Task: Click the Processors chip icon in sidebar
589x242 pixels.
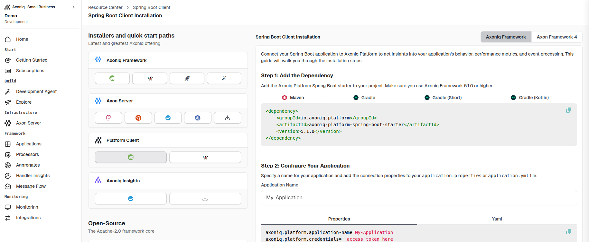Action: tap(8, 154)
